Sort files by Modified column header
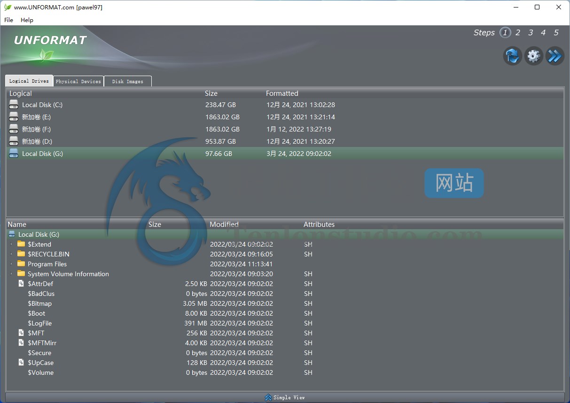This screenshot has width=570, height=403. [224, 225]
